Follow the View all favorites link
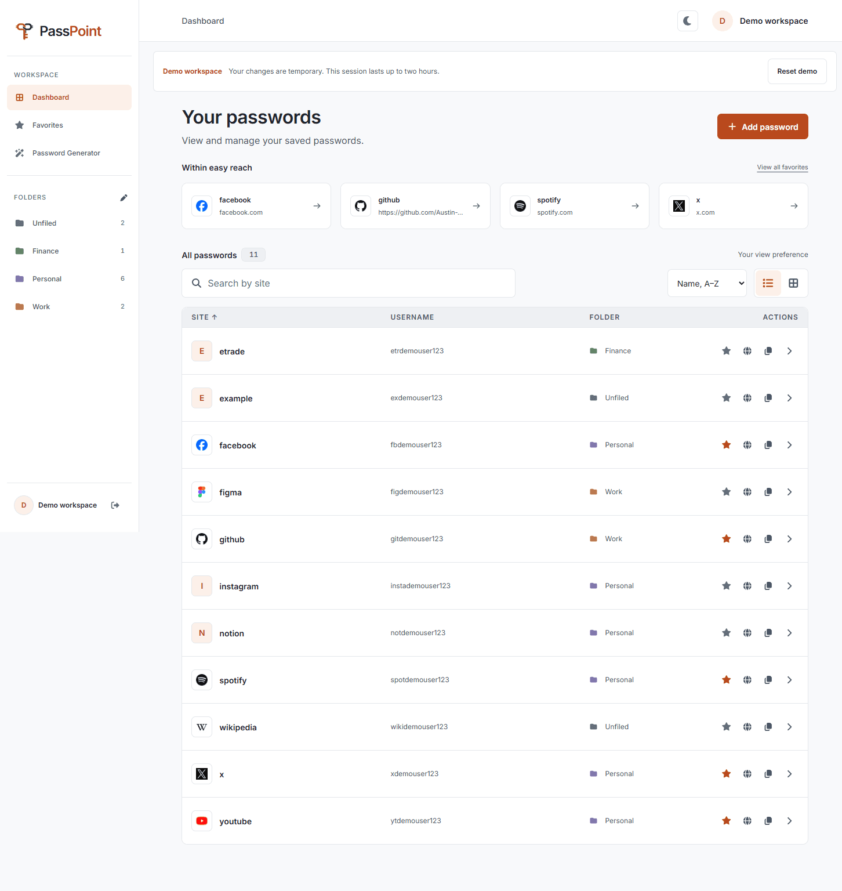Viewport: 842px width, 891px height. coord(782,167)
